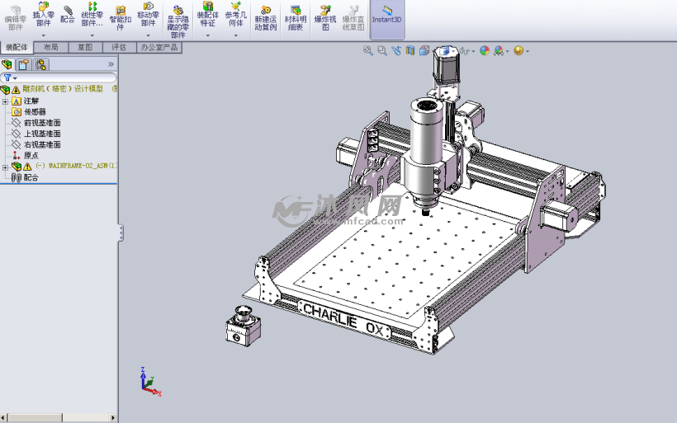Screen dimensions: 677x423
Task: Select the Mate (配合) tool
Action: (68, 14)
